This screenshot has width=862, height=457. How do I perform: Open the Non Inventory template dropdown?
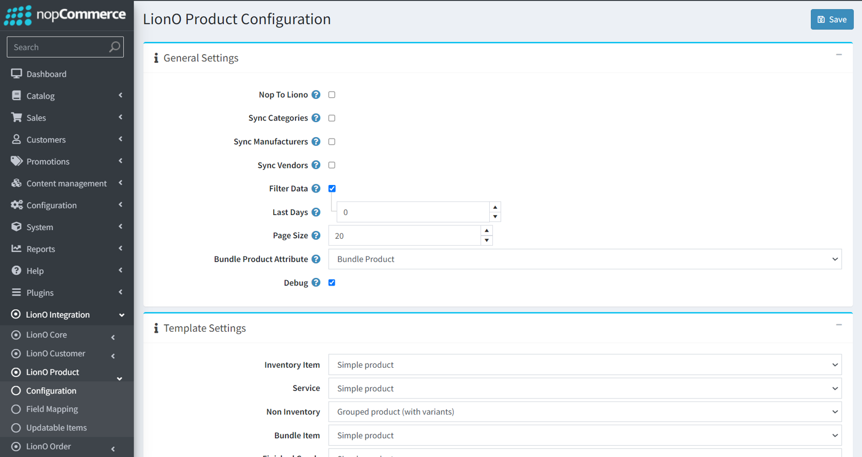pos(585,412)
